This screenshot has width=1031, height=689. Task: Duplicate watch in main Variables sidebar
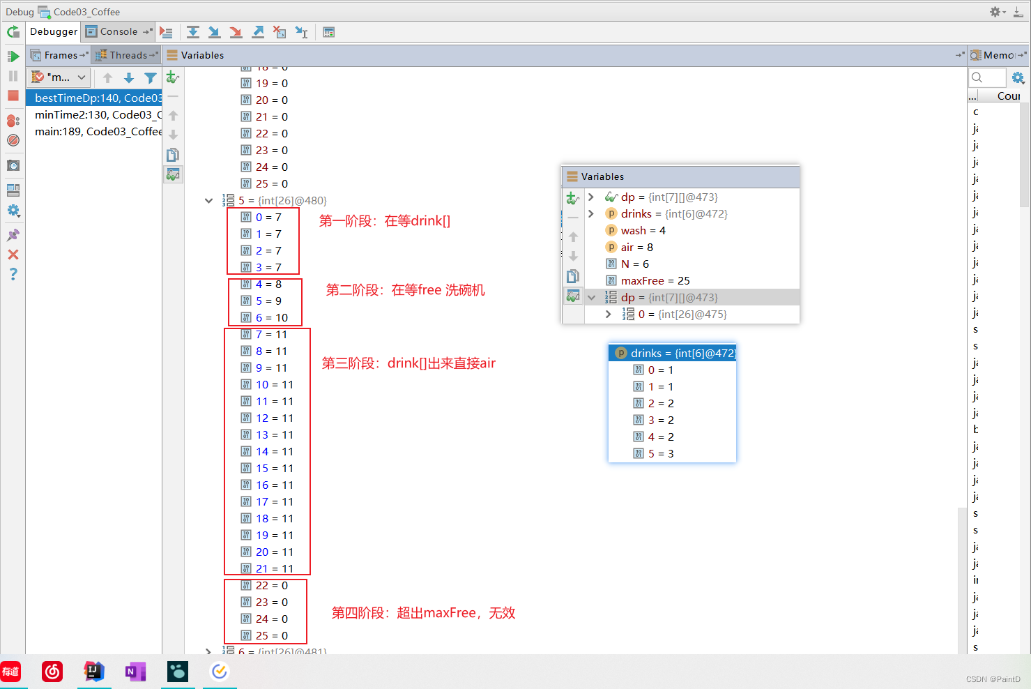[x=173, y=155]
